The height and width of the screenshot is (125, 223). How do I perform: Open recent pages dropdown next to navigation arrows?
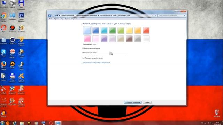tap(55, 15)
